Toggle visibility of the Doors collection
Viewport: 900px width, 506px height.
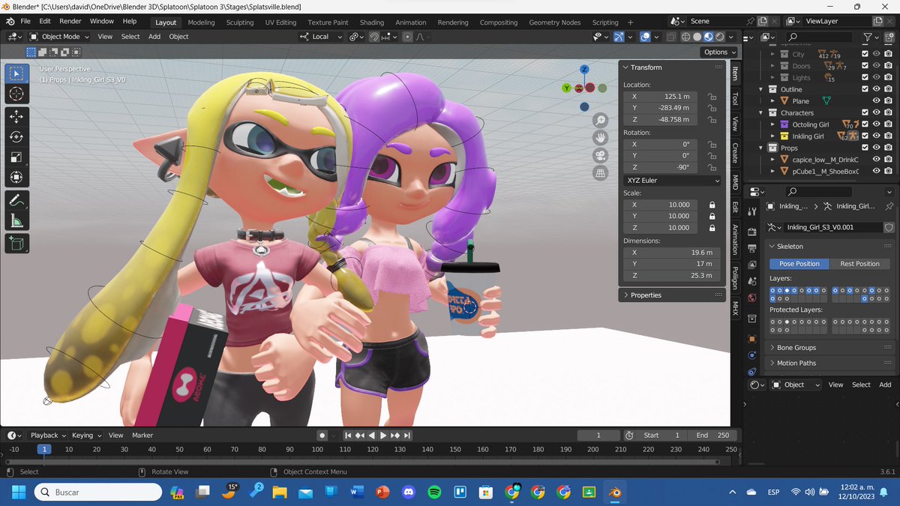pyautogui.click(x=877, y=66)
